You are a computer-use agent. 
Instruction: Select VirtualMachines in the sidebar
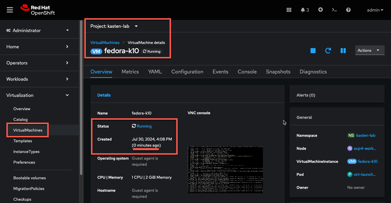[28, 130]
